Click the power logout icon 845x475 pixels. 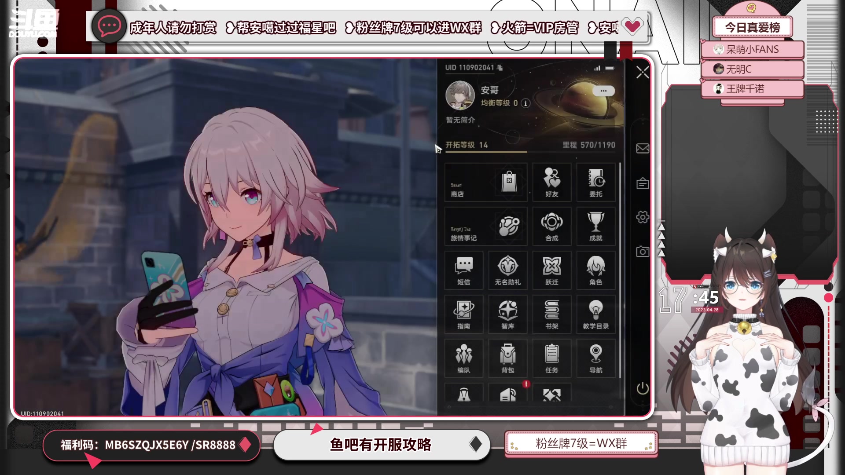click(643, 388)
